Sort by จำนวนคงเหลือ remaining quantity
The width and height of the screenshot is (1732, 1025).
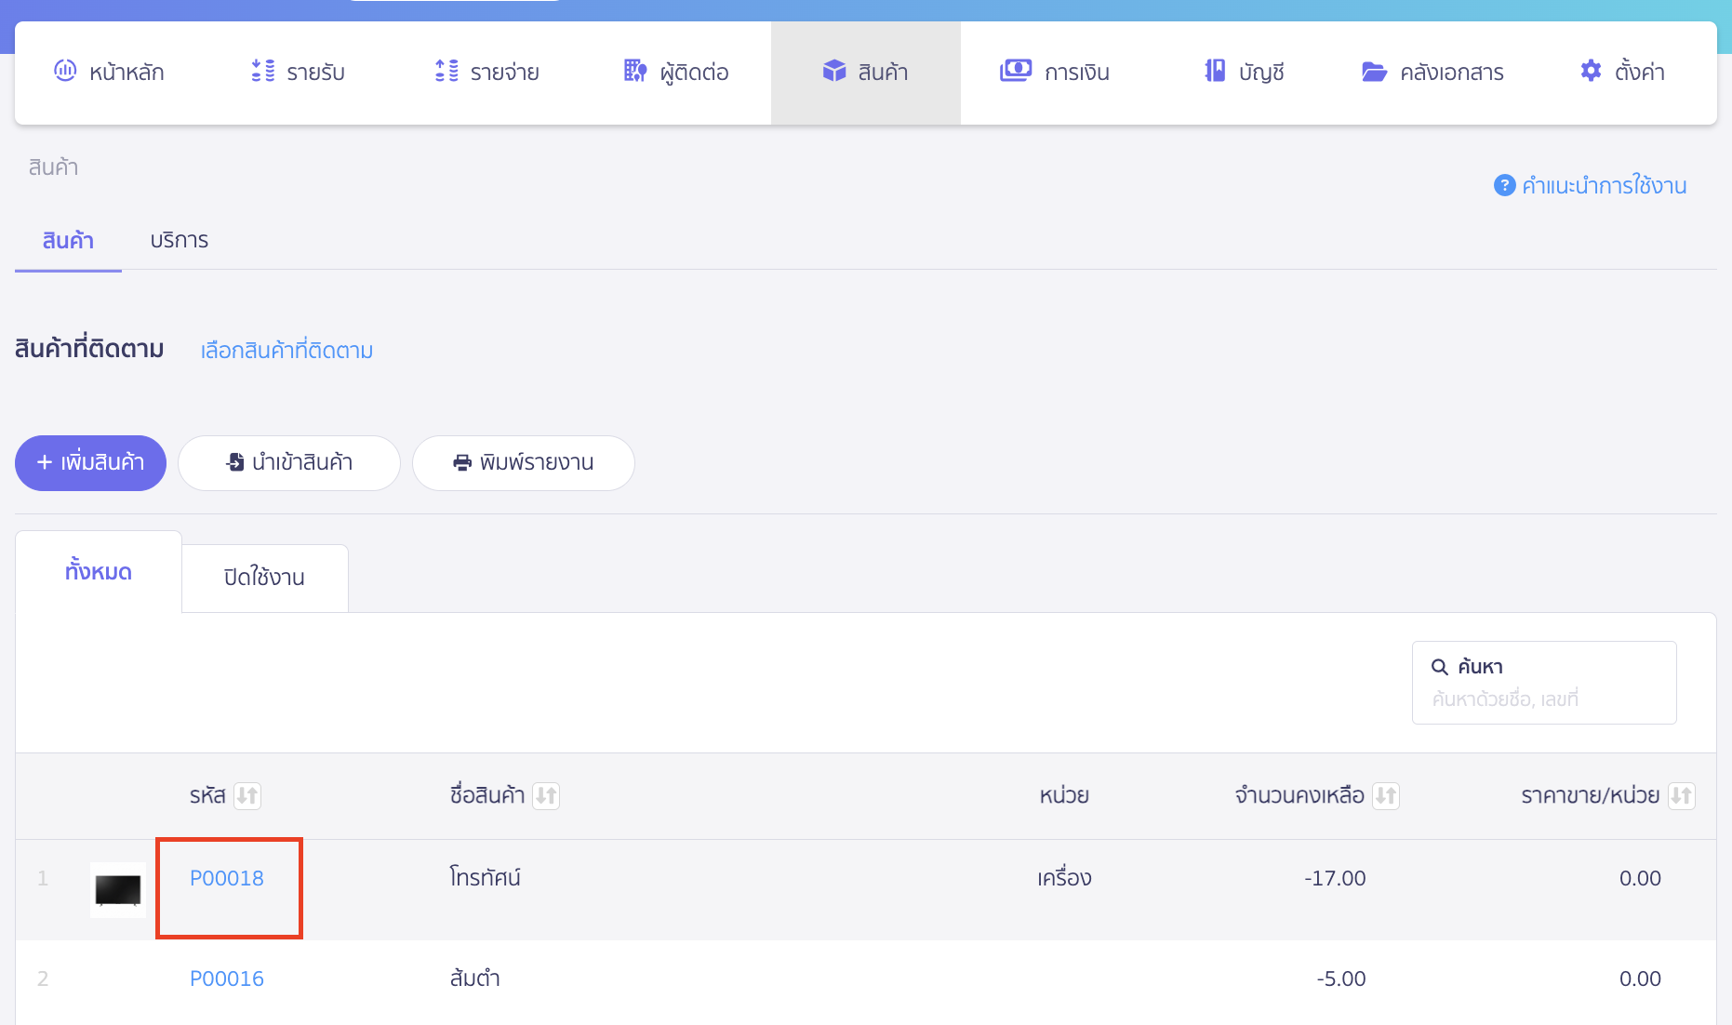pyautogui.click(x=1386, y=796)
